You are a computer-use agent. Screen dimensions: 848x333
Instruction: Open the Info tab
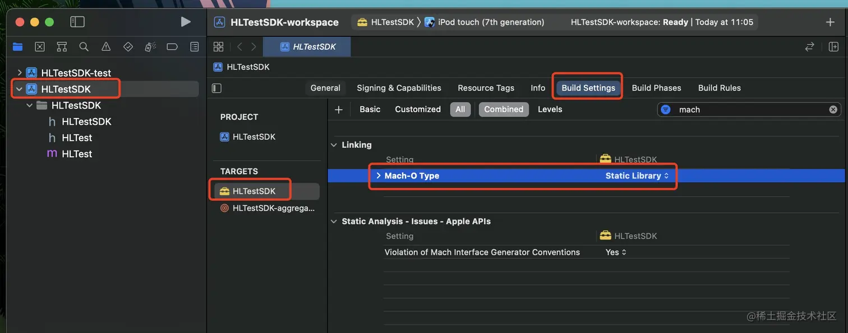tap(538, 88)
